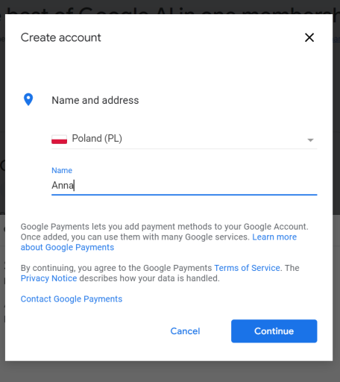Screen dimensions: 340x382
Task: Click the Google Payments description paragraph
Action: [164, 237]
